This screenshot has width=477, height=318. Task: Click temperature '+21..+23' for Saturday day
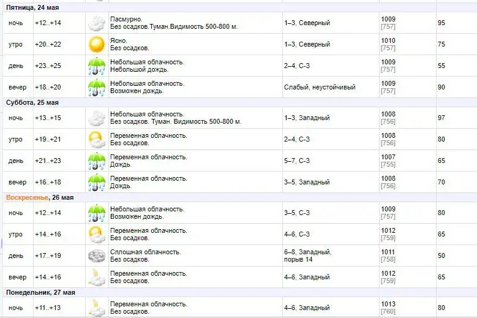tap(48, 161)
